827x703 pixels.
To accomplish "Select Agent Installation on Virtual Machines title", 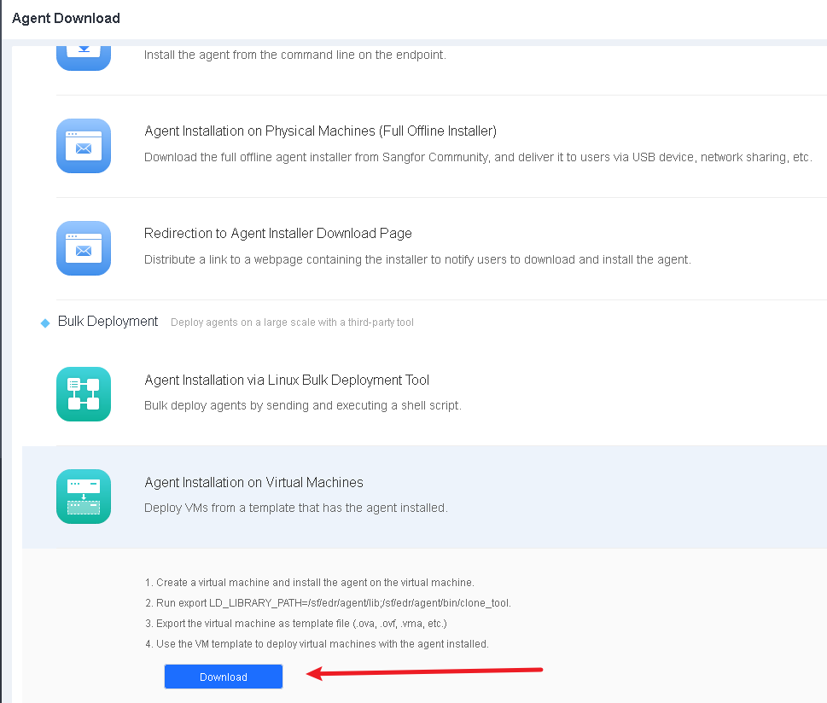I will click(253, 482).
